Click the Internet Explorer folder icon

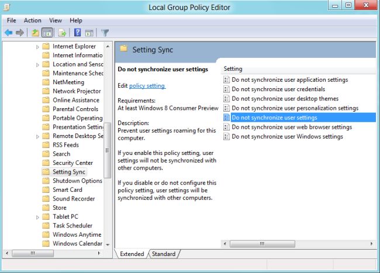point(46,46)
